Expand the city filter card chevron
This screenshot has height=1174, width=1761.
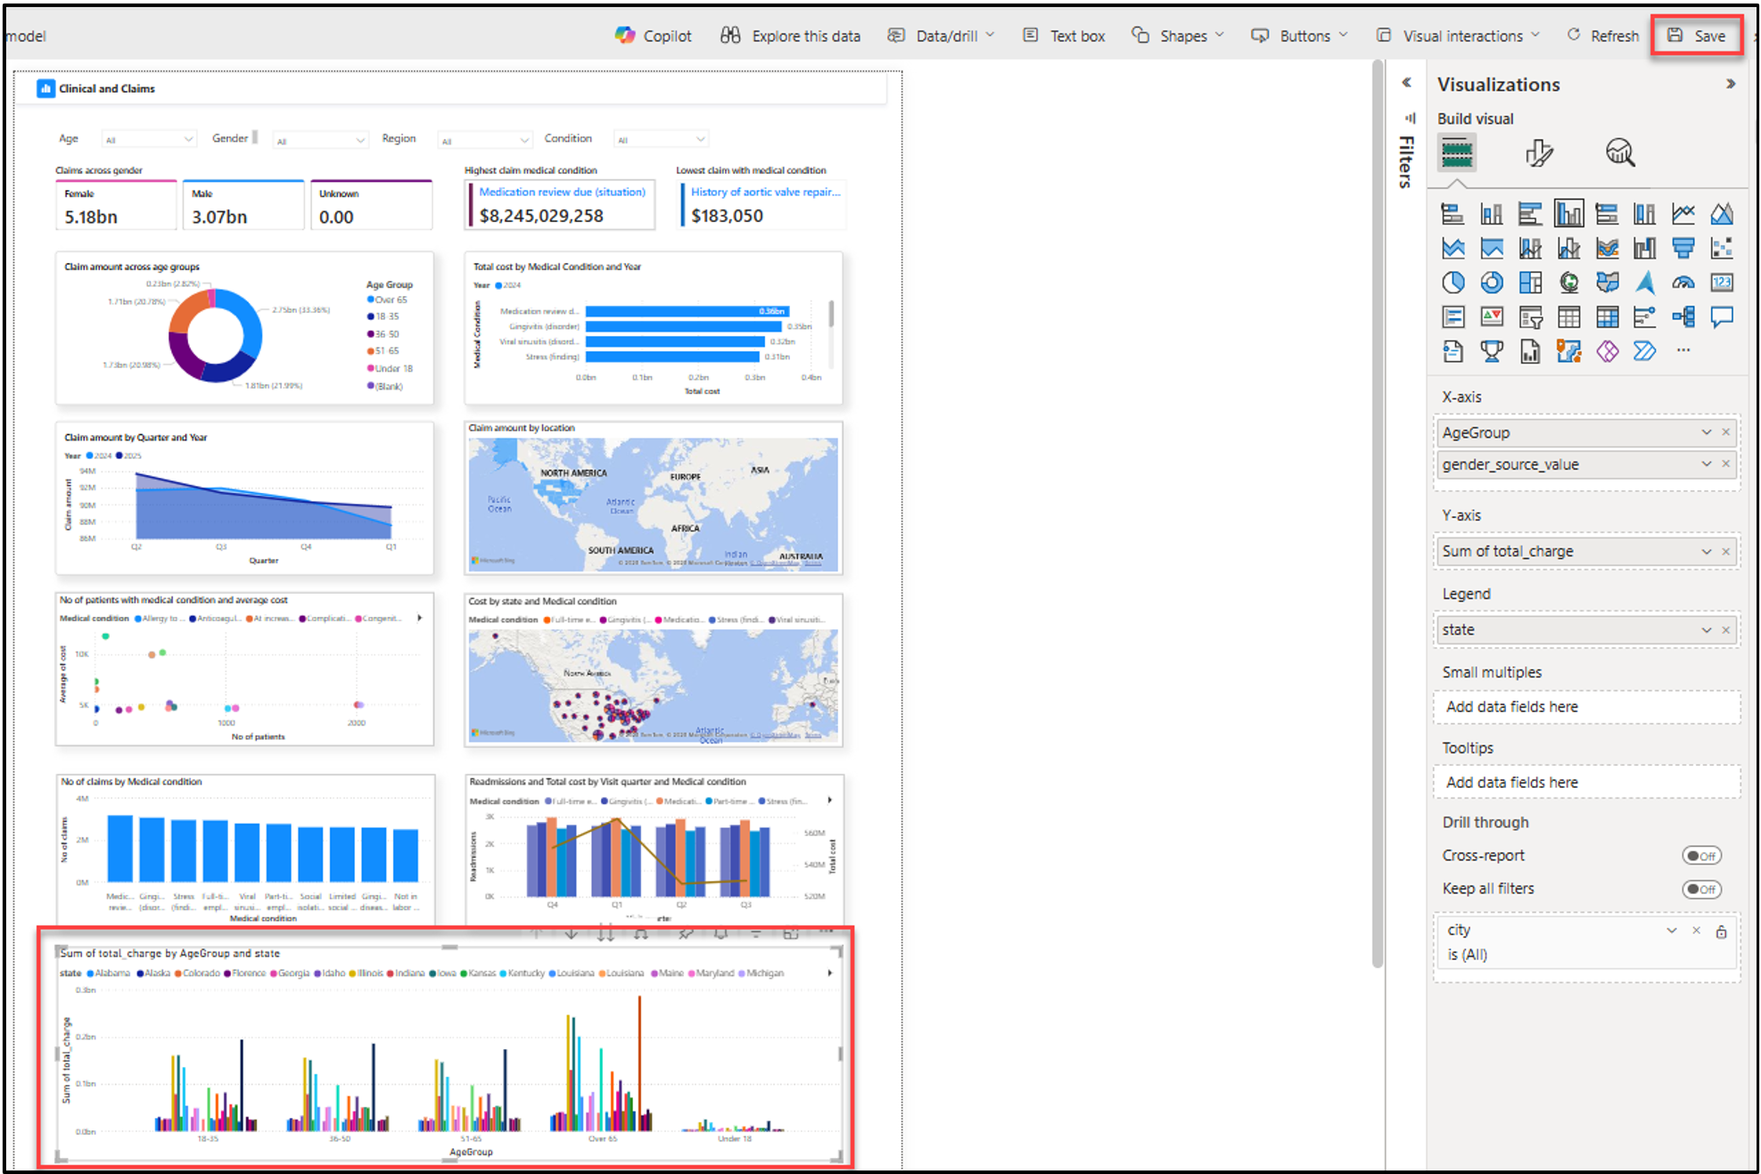tap(1672, 931)
